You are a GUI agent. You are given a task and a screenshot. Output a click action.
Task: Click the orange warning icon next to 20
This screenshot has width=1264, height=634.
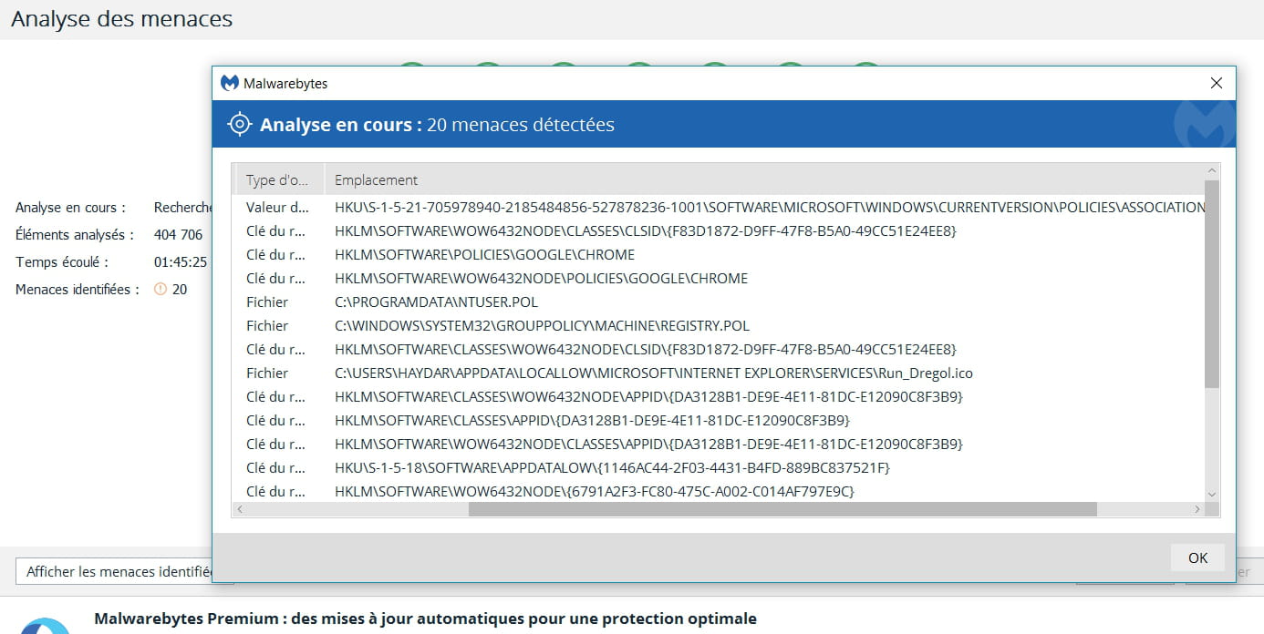click(161, 289)
